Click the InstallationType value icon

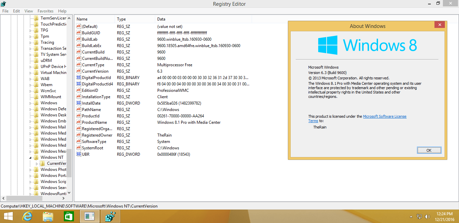79,97
